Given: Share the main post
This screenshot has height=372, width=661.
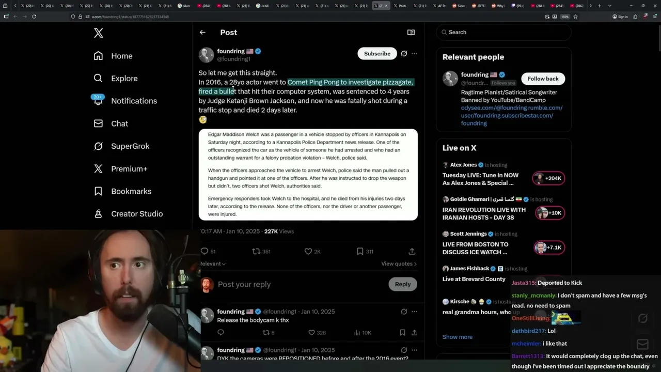Looking at the screenshot, I should [x=412, y=251].
